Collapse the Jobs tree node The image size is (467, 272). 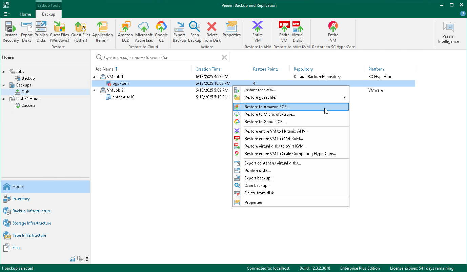coord(4,72)
